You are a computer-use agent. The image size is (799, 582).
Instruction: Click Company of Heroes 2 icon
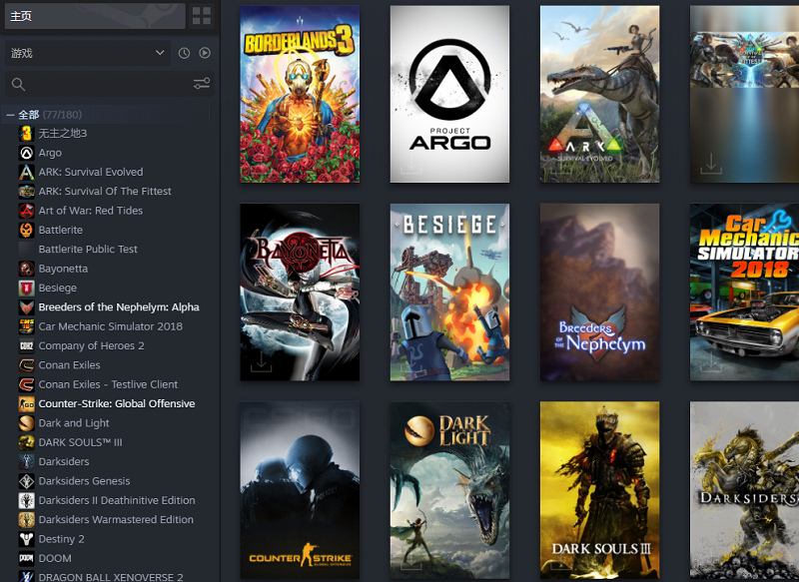27,345
